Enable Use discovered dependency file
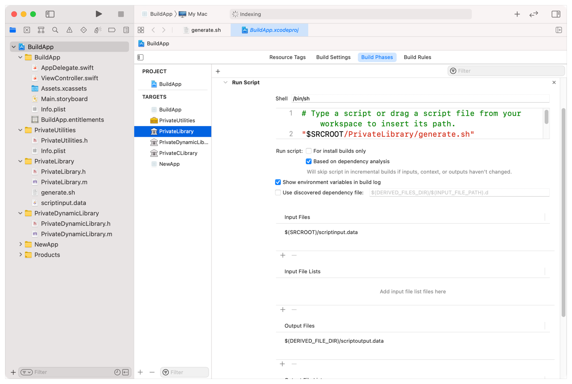This screenshot has width=572, height=384. 278,192
